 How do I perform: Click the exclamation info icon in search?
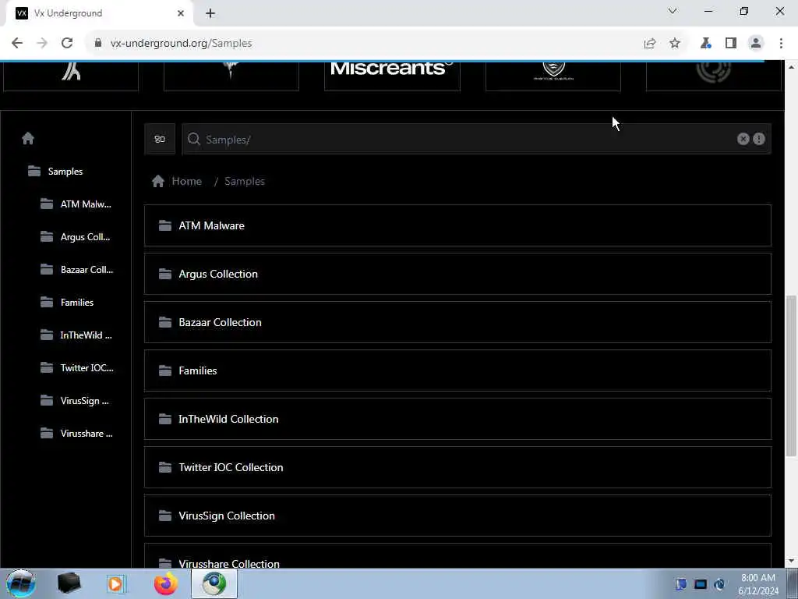coord(759,139)
